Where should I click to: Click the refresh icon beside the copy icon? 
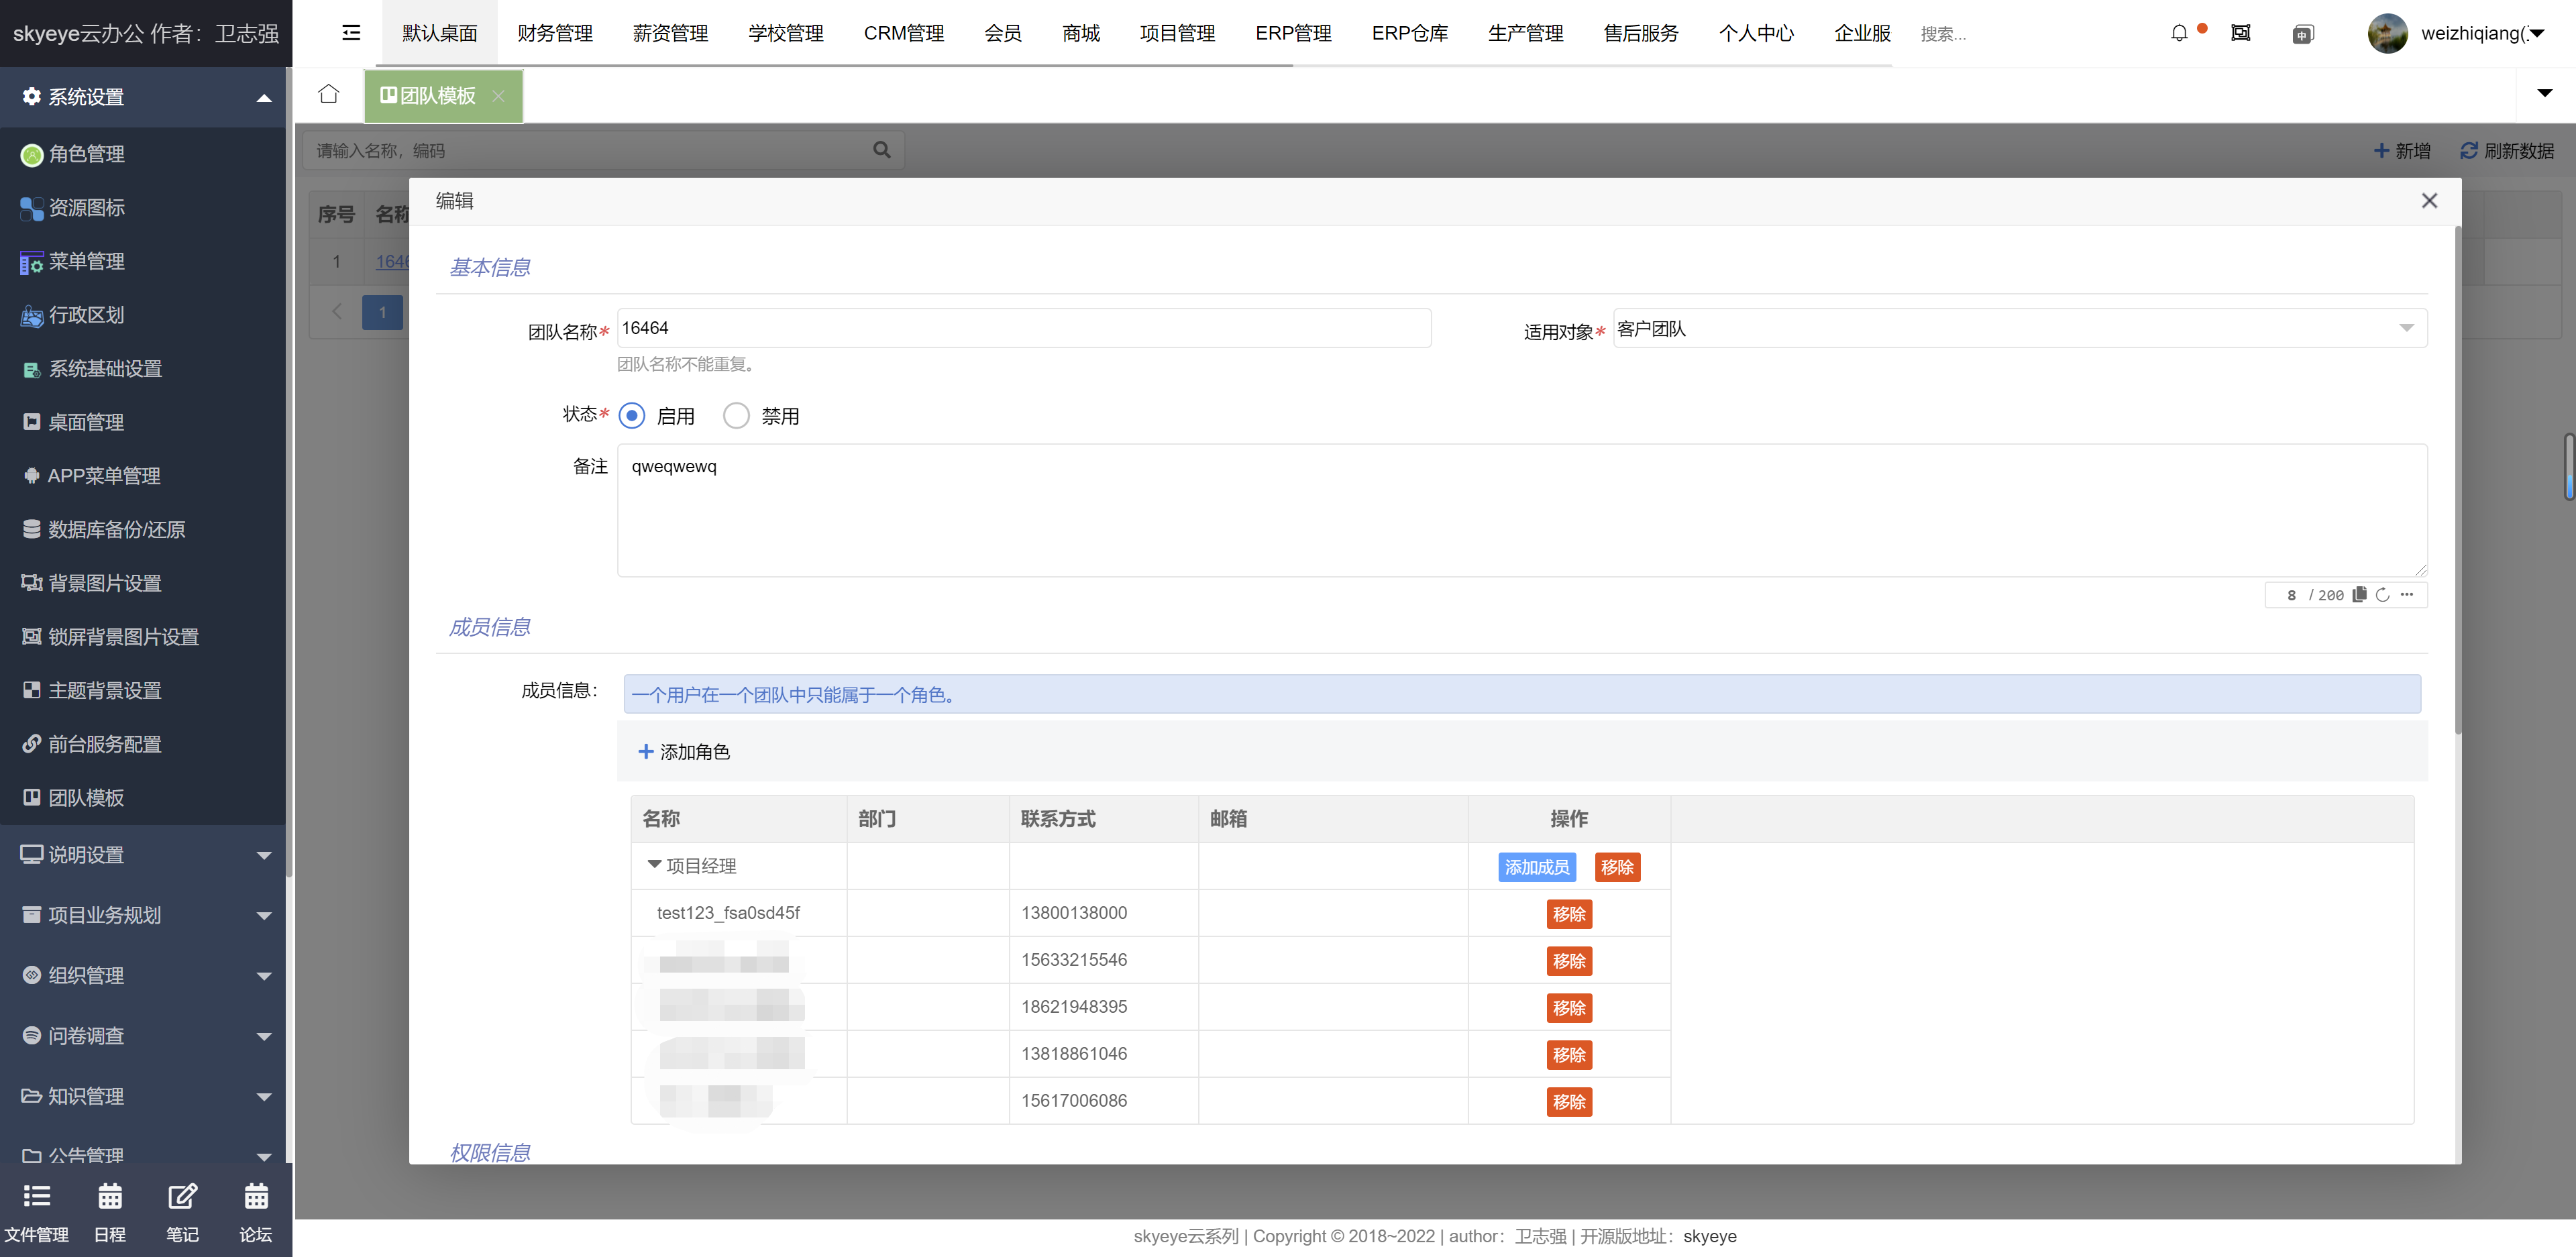click(2383, 594)
